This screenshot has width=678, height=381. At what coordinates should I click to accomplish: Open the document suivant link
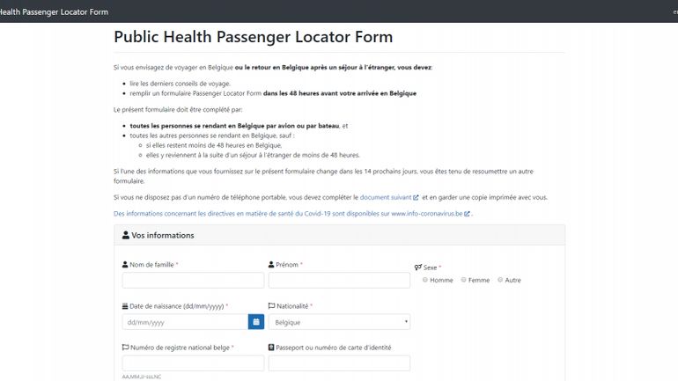click(386, 197)
